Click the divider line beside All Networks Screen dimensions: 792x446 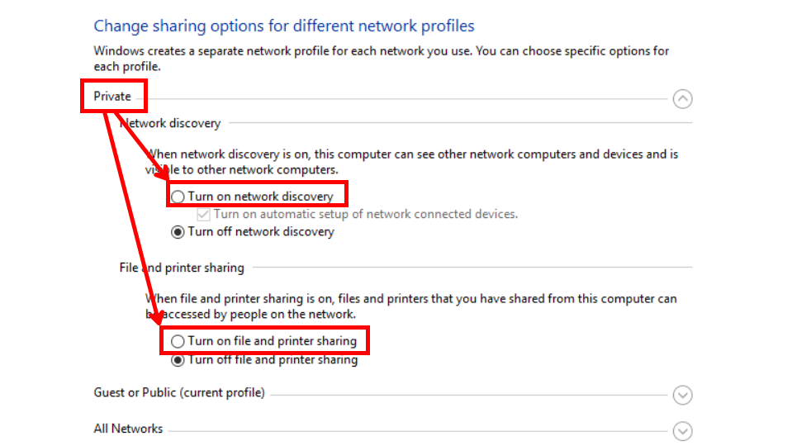pos(418,431)
